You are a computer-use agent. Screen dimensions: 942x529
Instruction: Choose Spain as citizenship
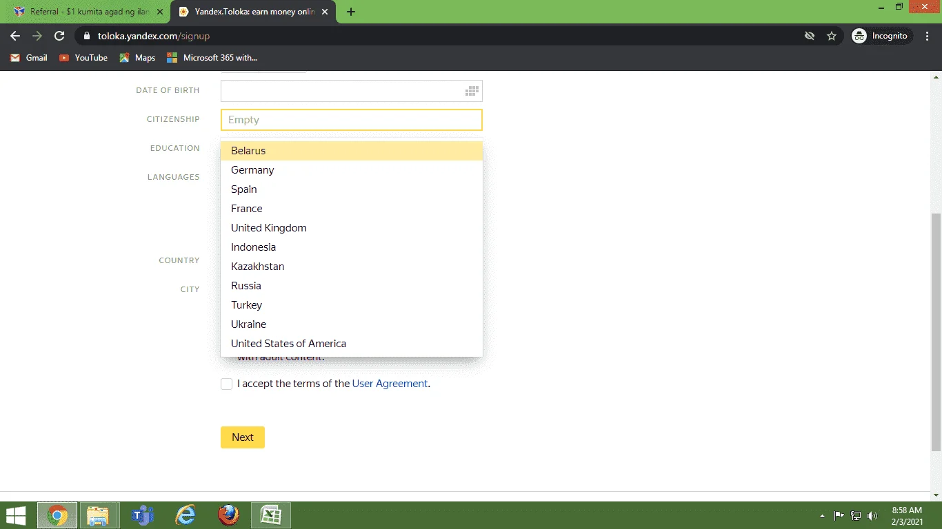[x=352, y=189]
